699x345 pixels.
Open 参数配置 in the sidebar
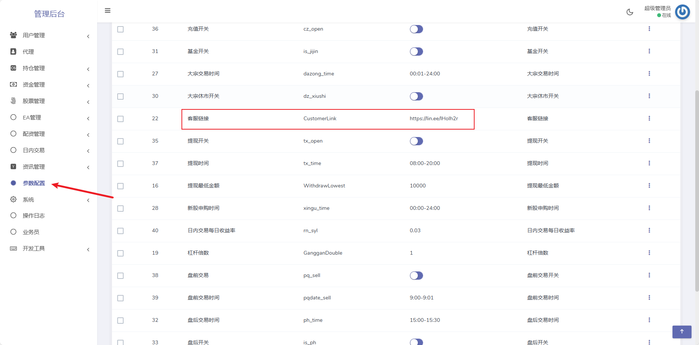click(x=34, y=183)
